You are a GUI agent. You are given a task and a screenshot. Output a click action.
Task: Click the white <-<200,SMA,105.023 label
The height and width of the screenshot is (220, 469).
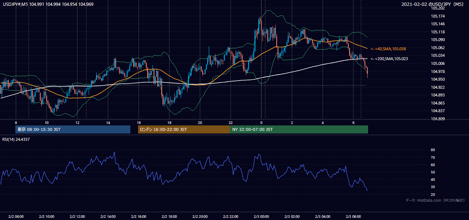(389, 59)
